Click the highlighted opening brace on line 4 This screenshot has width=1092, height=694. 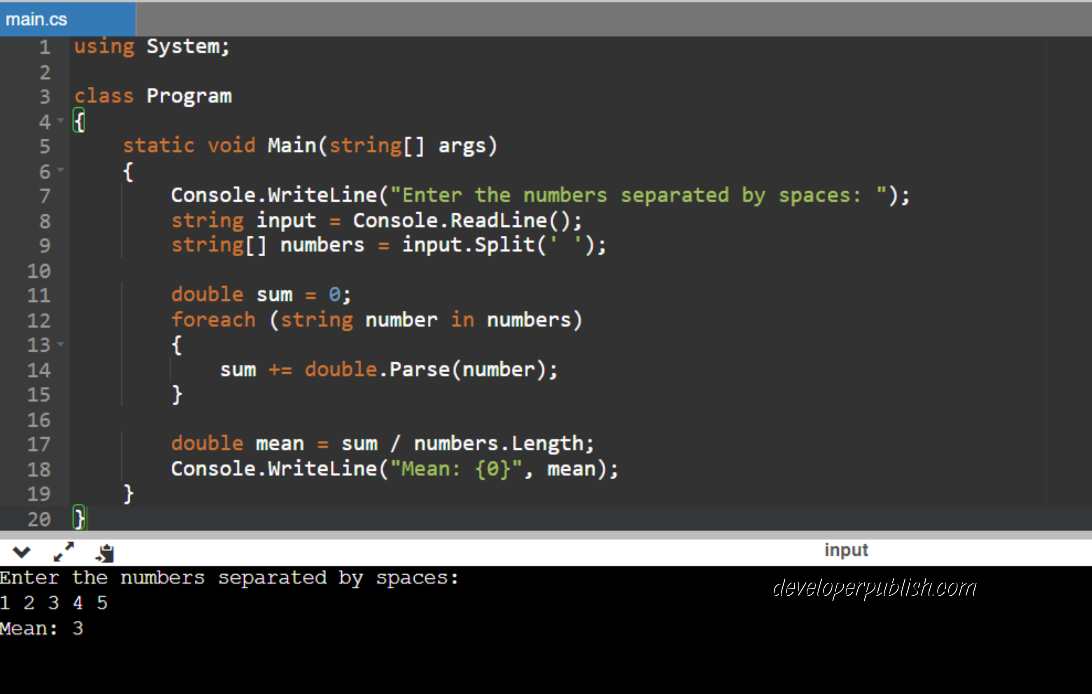pyautogui.click(x=79, y=121)
